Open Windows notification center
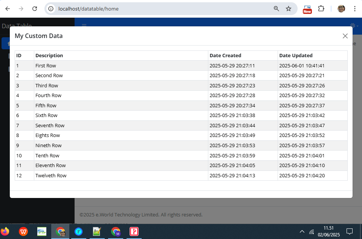This screenshot has height=239, width=362. [350, 231]
